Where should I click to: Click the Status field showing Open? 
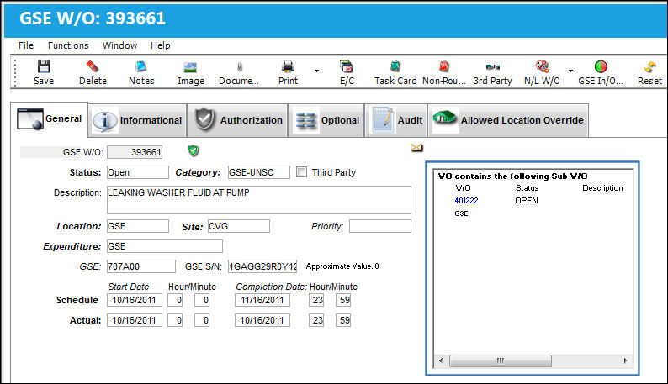(x=138, y=172)
